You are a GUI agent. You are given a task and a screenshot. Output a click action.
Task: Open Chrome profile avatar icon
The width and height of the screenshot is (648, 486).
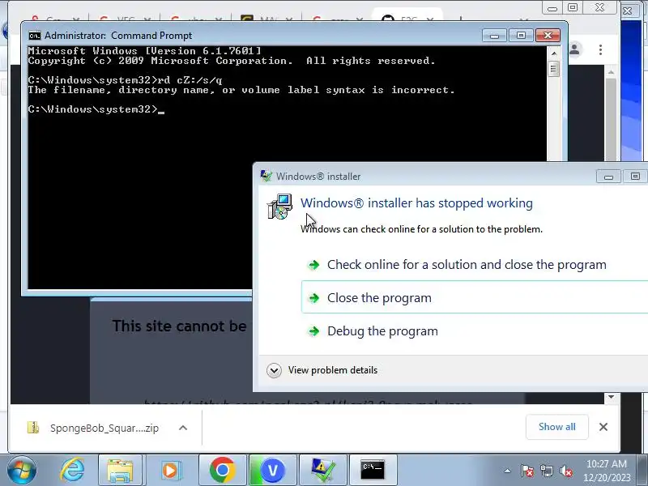574,50
